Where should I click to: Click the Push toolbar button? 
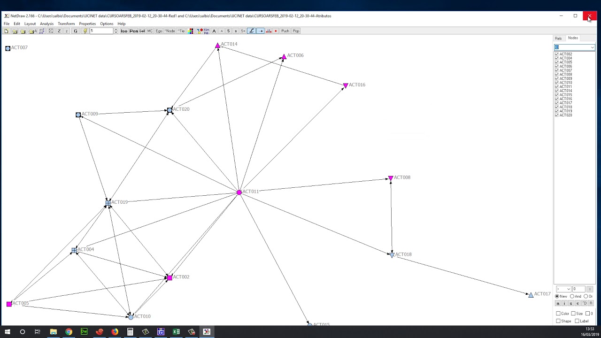tap(285, 31)
